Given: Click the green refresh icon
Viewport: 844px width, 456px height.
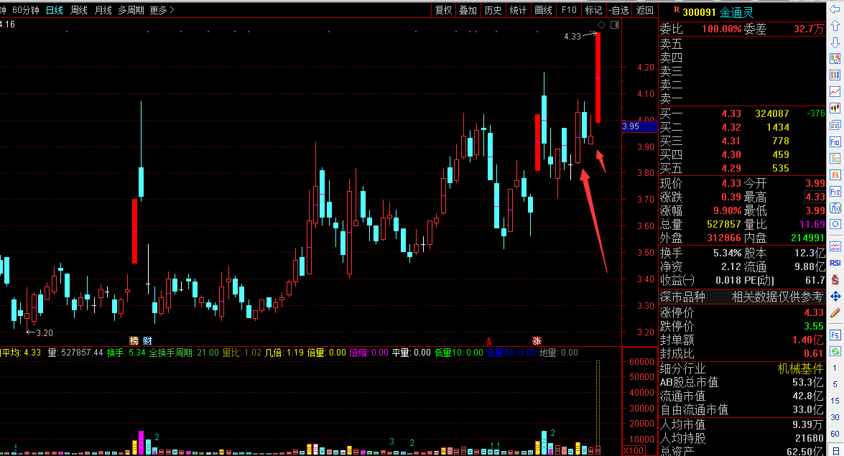Looking at the screenshot, I should [x=835, y=352].
